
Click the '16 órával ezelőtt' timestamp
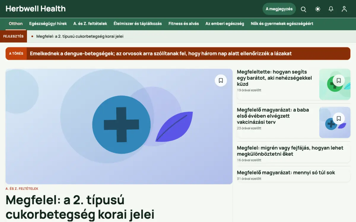pyautogui.click(x=249, y=160)
